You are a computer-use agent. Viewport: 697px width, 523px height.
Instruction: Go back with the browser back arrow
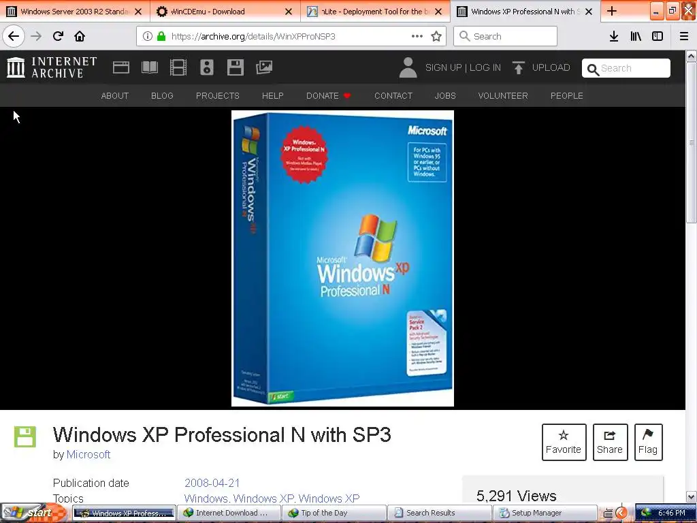click(14, 36)
